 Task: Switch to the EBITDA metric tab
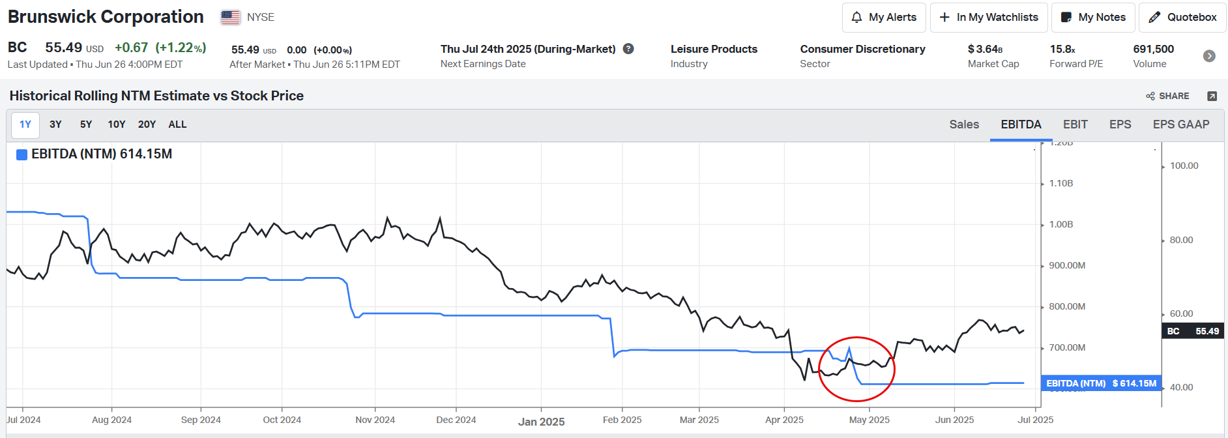[x=1021, y=124]
